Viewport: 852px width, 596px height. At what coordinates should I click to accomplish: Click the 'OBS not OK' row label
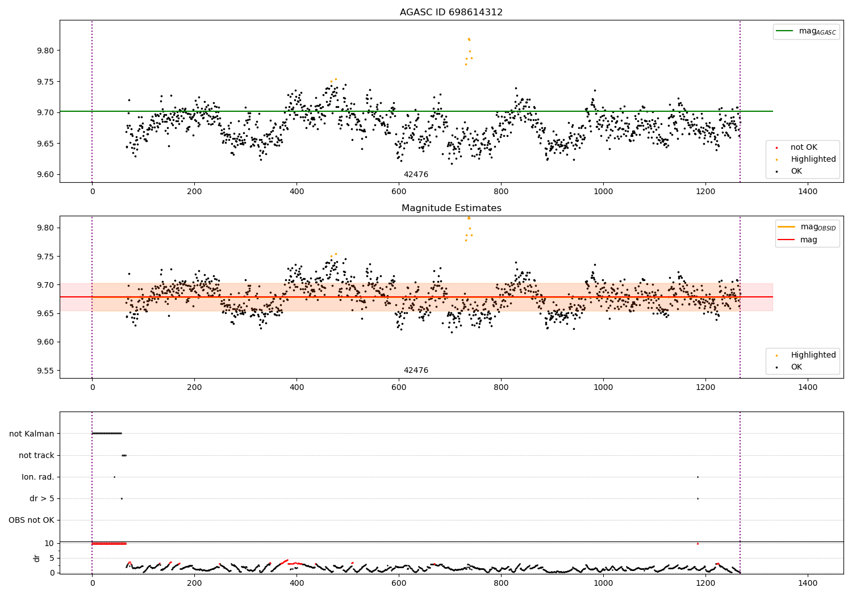point(31,520)
